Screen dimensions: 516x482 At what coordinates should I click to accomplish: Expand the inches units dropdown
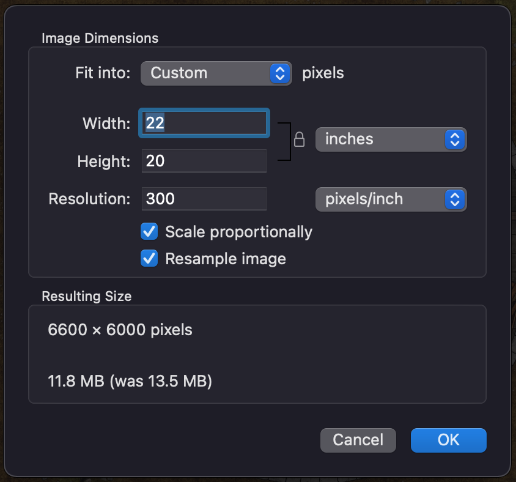click(x=391, y=139)
